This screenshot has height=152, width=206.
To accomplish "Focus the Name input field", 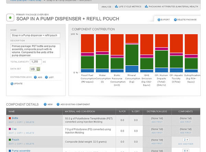I will 35,35.
